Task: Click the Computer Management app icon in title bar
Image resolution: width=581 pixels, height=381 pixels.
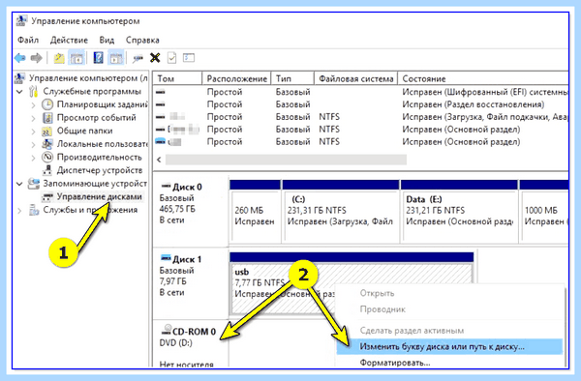Action: click(x=21, y=20)
